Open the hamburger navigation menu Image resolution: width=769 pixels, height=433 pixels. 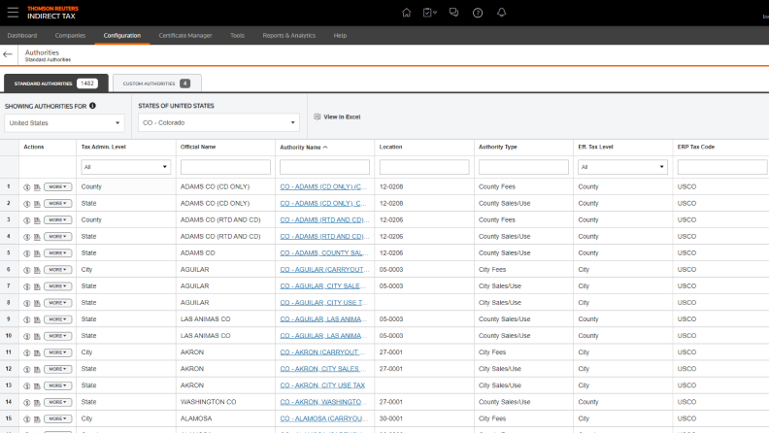tap(12, 12)
